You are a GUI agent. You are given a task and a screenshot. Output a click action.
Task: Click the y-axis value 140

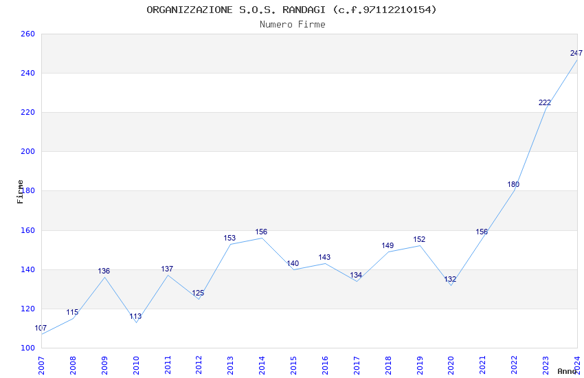(27, 269)
